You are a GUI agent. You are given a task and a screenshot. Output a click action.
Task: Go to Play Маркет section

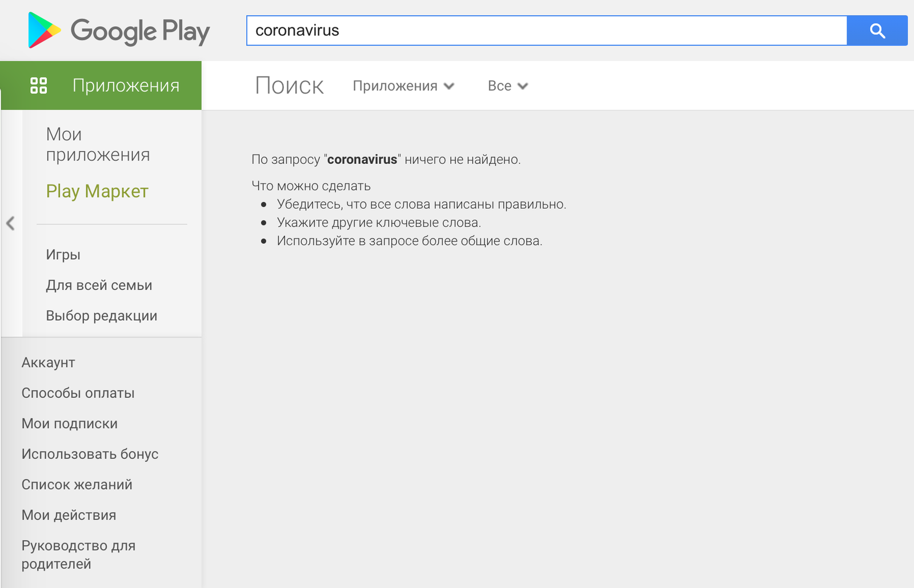tap(97, 191)
